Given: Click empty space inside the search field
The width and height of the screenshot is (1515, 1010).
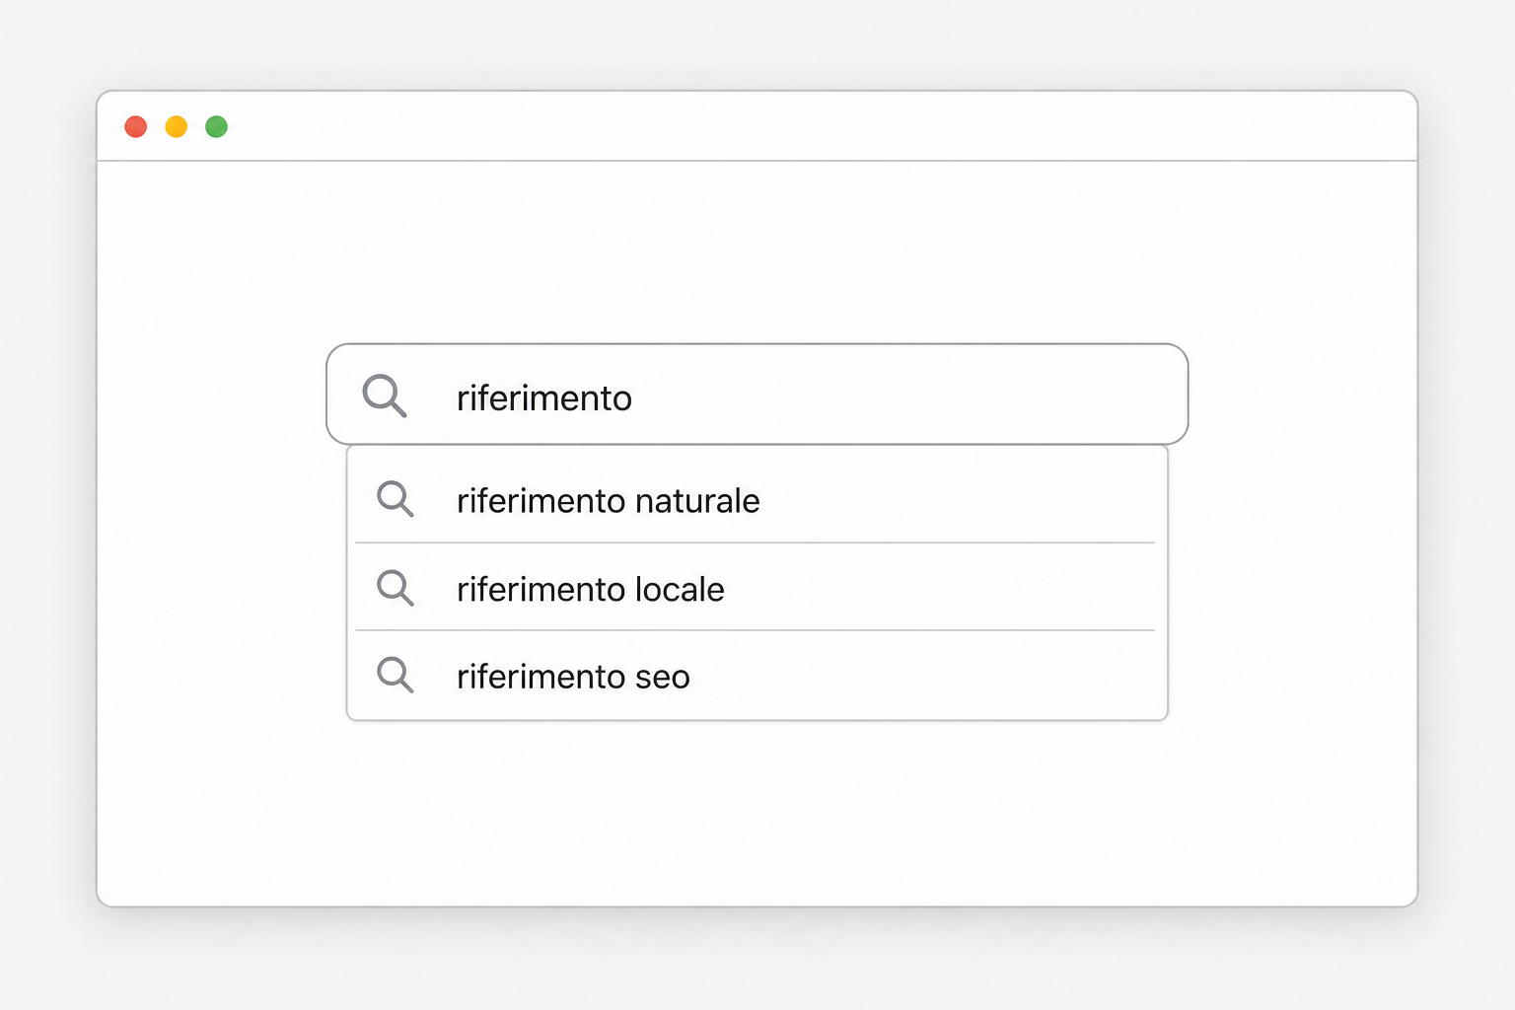Looking at the screenshot, I should (907, 395).
